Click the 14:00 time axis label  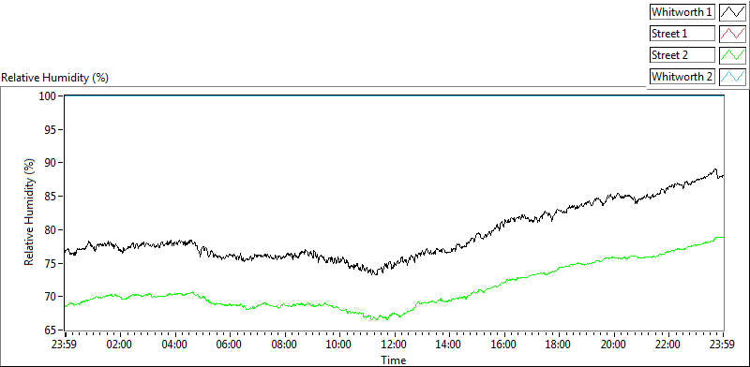coord(449,345)
